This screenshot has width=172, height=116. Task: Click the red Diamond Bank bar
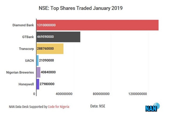[97, 25]
